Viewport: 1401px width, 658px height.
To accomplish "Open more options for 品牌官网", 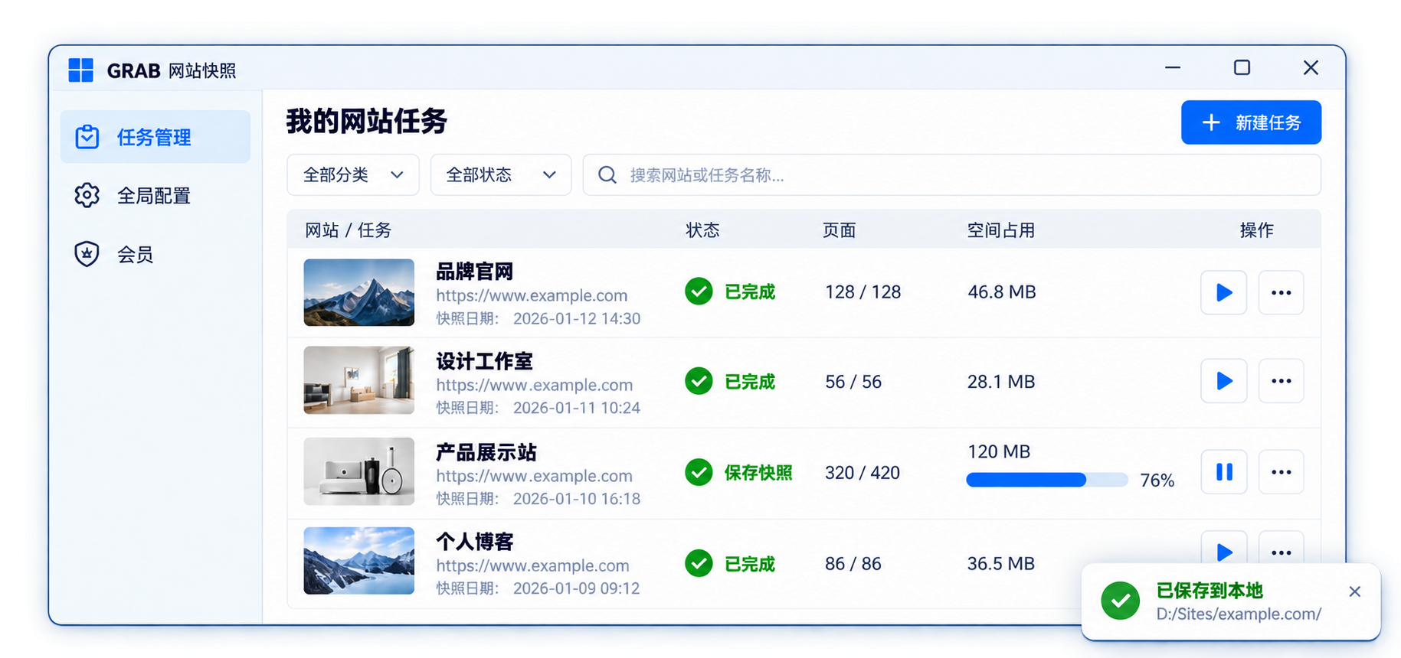I will tap(1281, 292).
